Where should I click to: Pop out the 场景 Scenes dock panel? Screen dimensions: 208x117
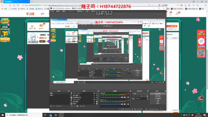coord(69,91)
